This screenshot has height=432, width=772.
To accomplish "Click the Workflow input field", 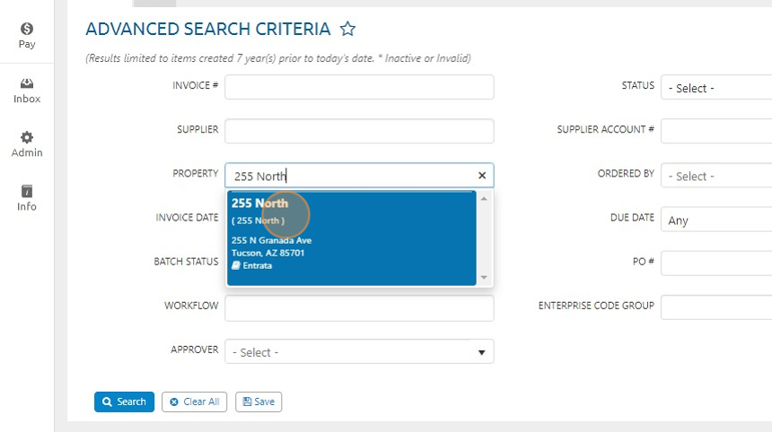I will tap(359, 308).
